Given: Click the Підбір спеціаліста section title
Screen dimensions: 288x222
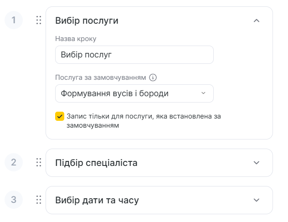Looking at the screenshot, I should 96,163.
